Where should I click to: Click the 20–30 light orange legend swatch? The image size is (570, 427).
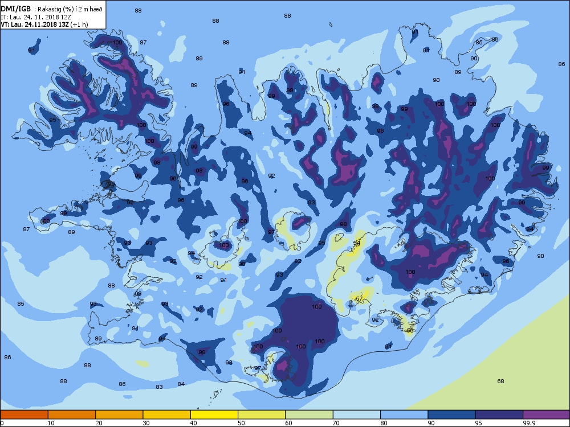coord(119,414)
